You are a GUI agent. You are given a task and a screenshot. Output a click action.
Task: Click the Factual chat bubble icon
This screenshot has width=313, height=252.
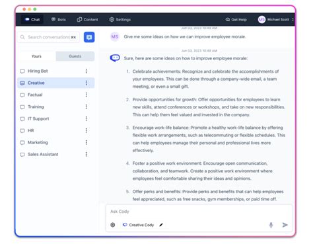point(22,95)
